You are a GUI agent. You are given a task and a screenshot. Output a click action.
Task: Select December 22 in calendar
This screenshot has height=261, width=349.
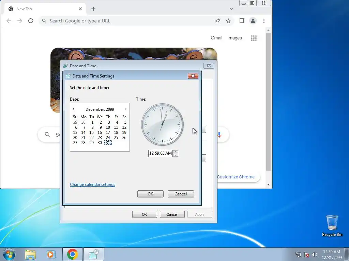click(x=91, y=138)
